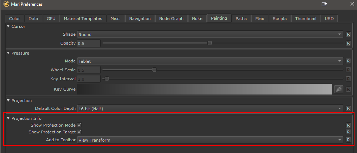Collapse the Projection Info section

[9, 118]
